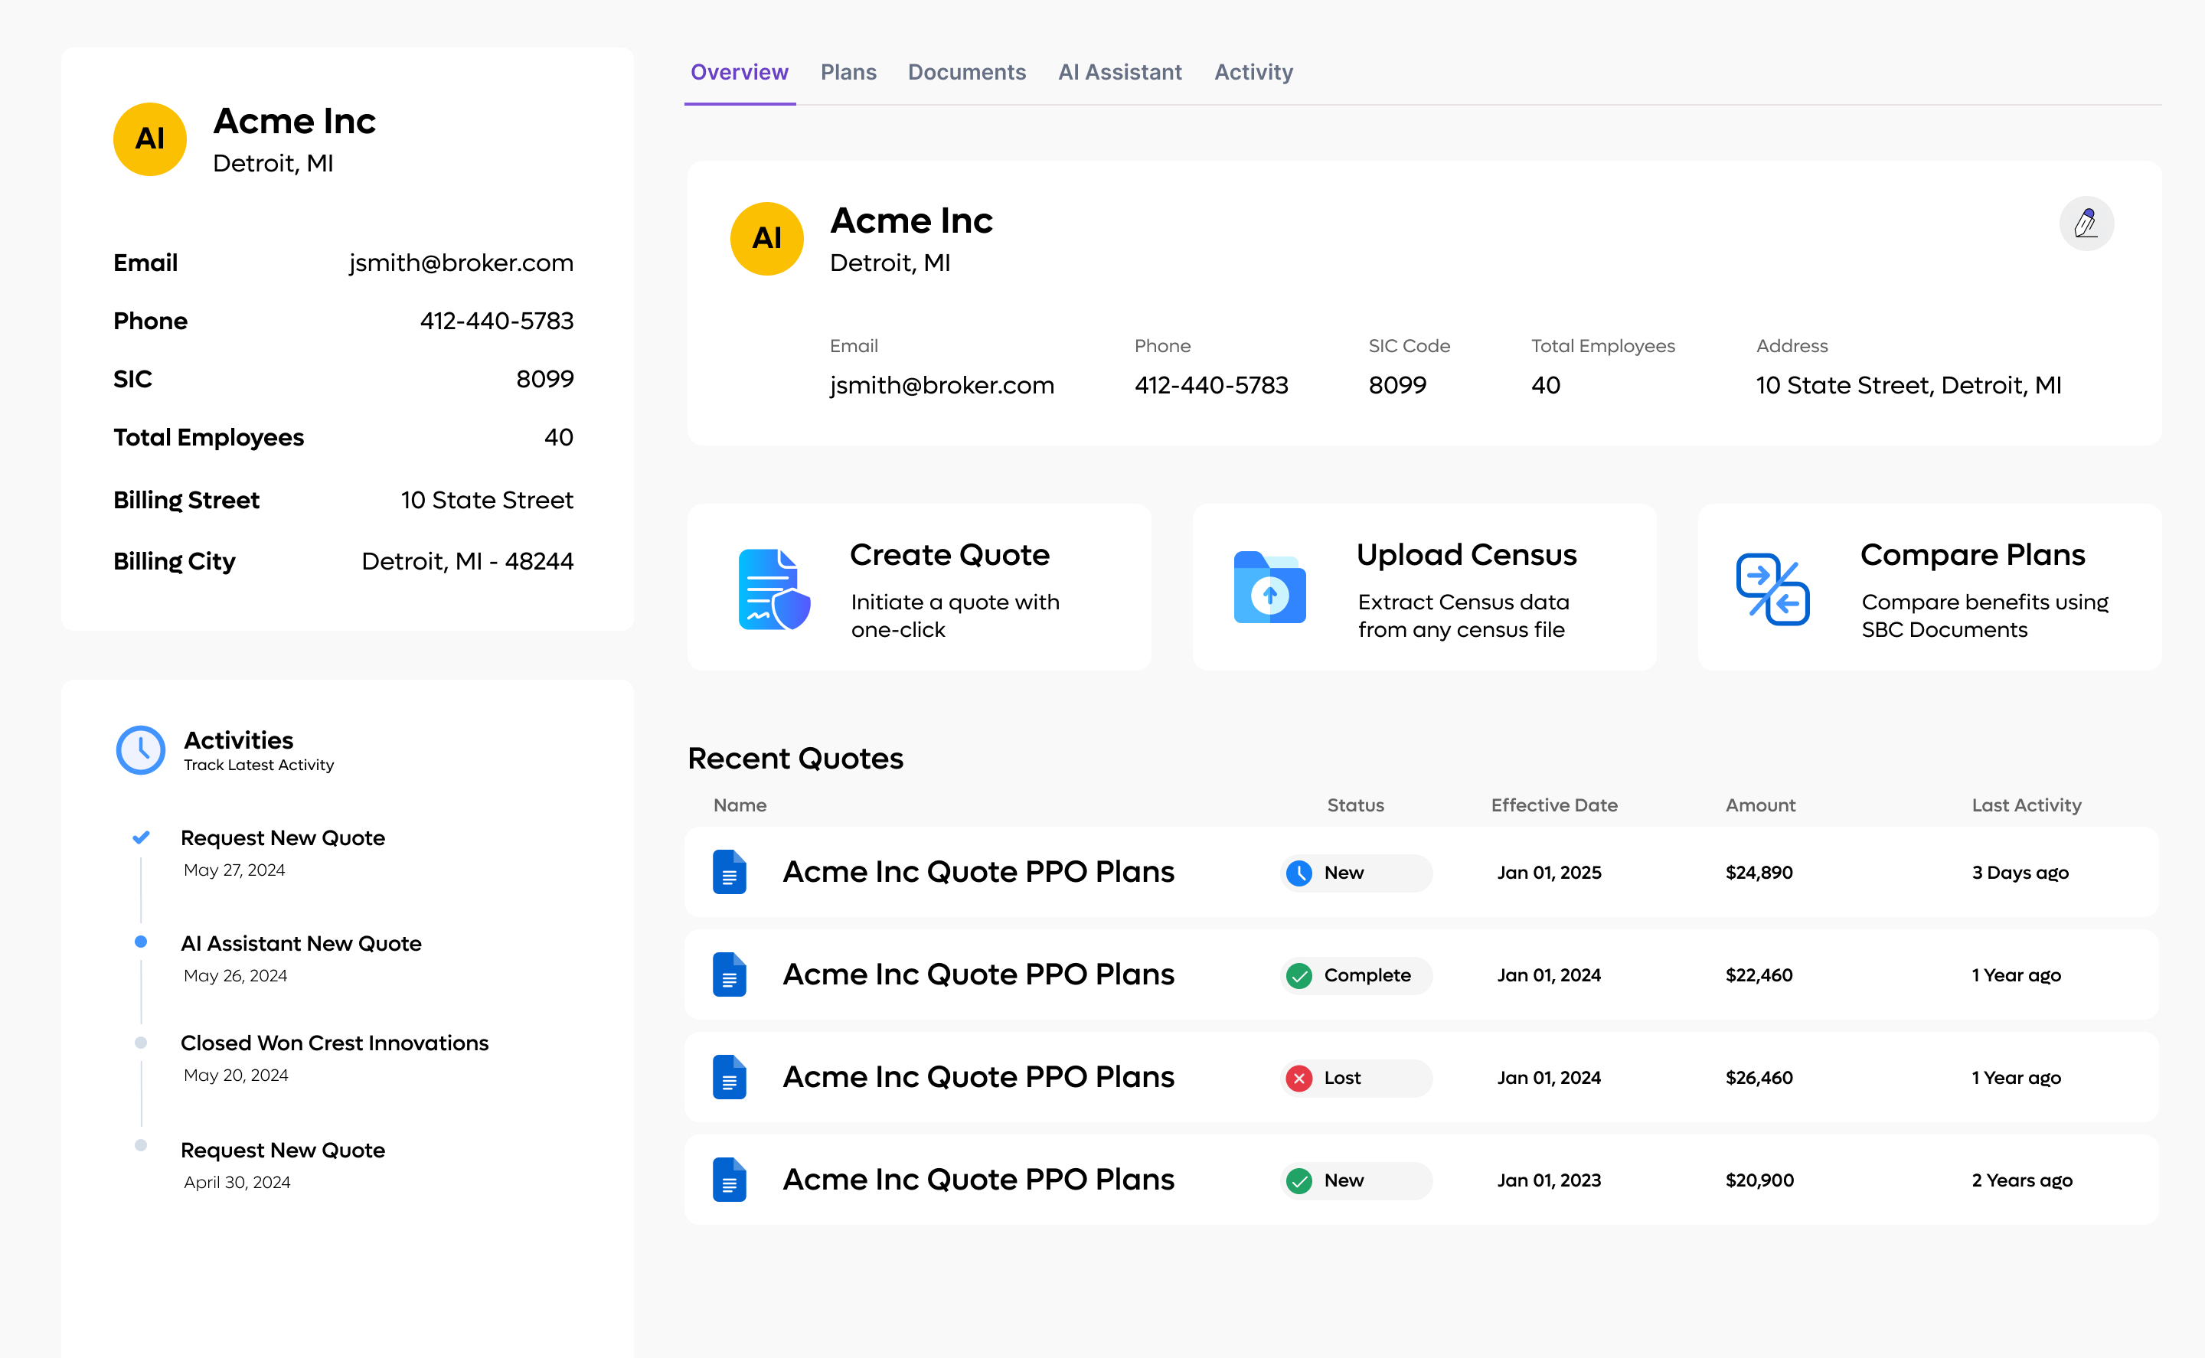Open the Lost Acme Inc Quote PPO Plans row

click(978, 1077)
